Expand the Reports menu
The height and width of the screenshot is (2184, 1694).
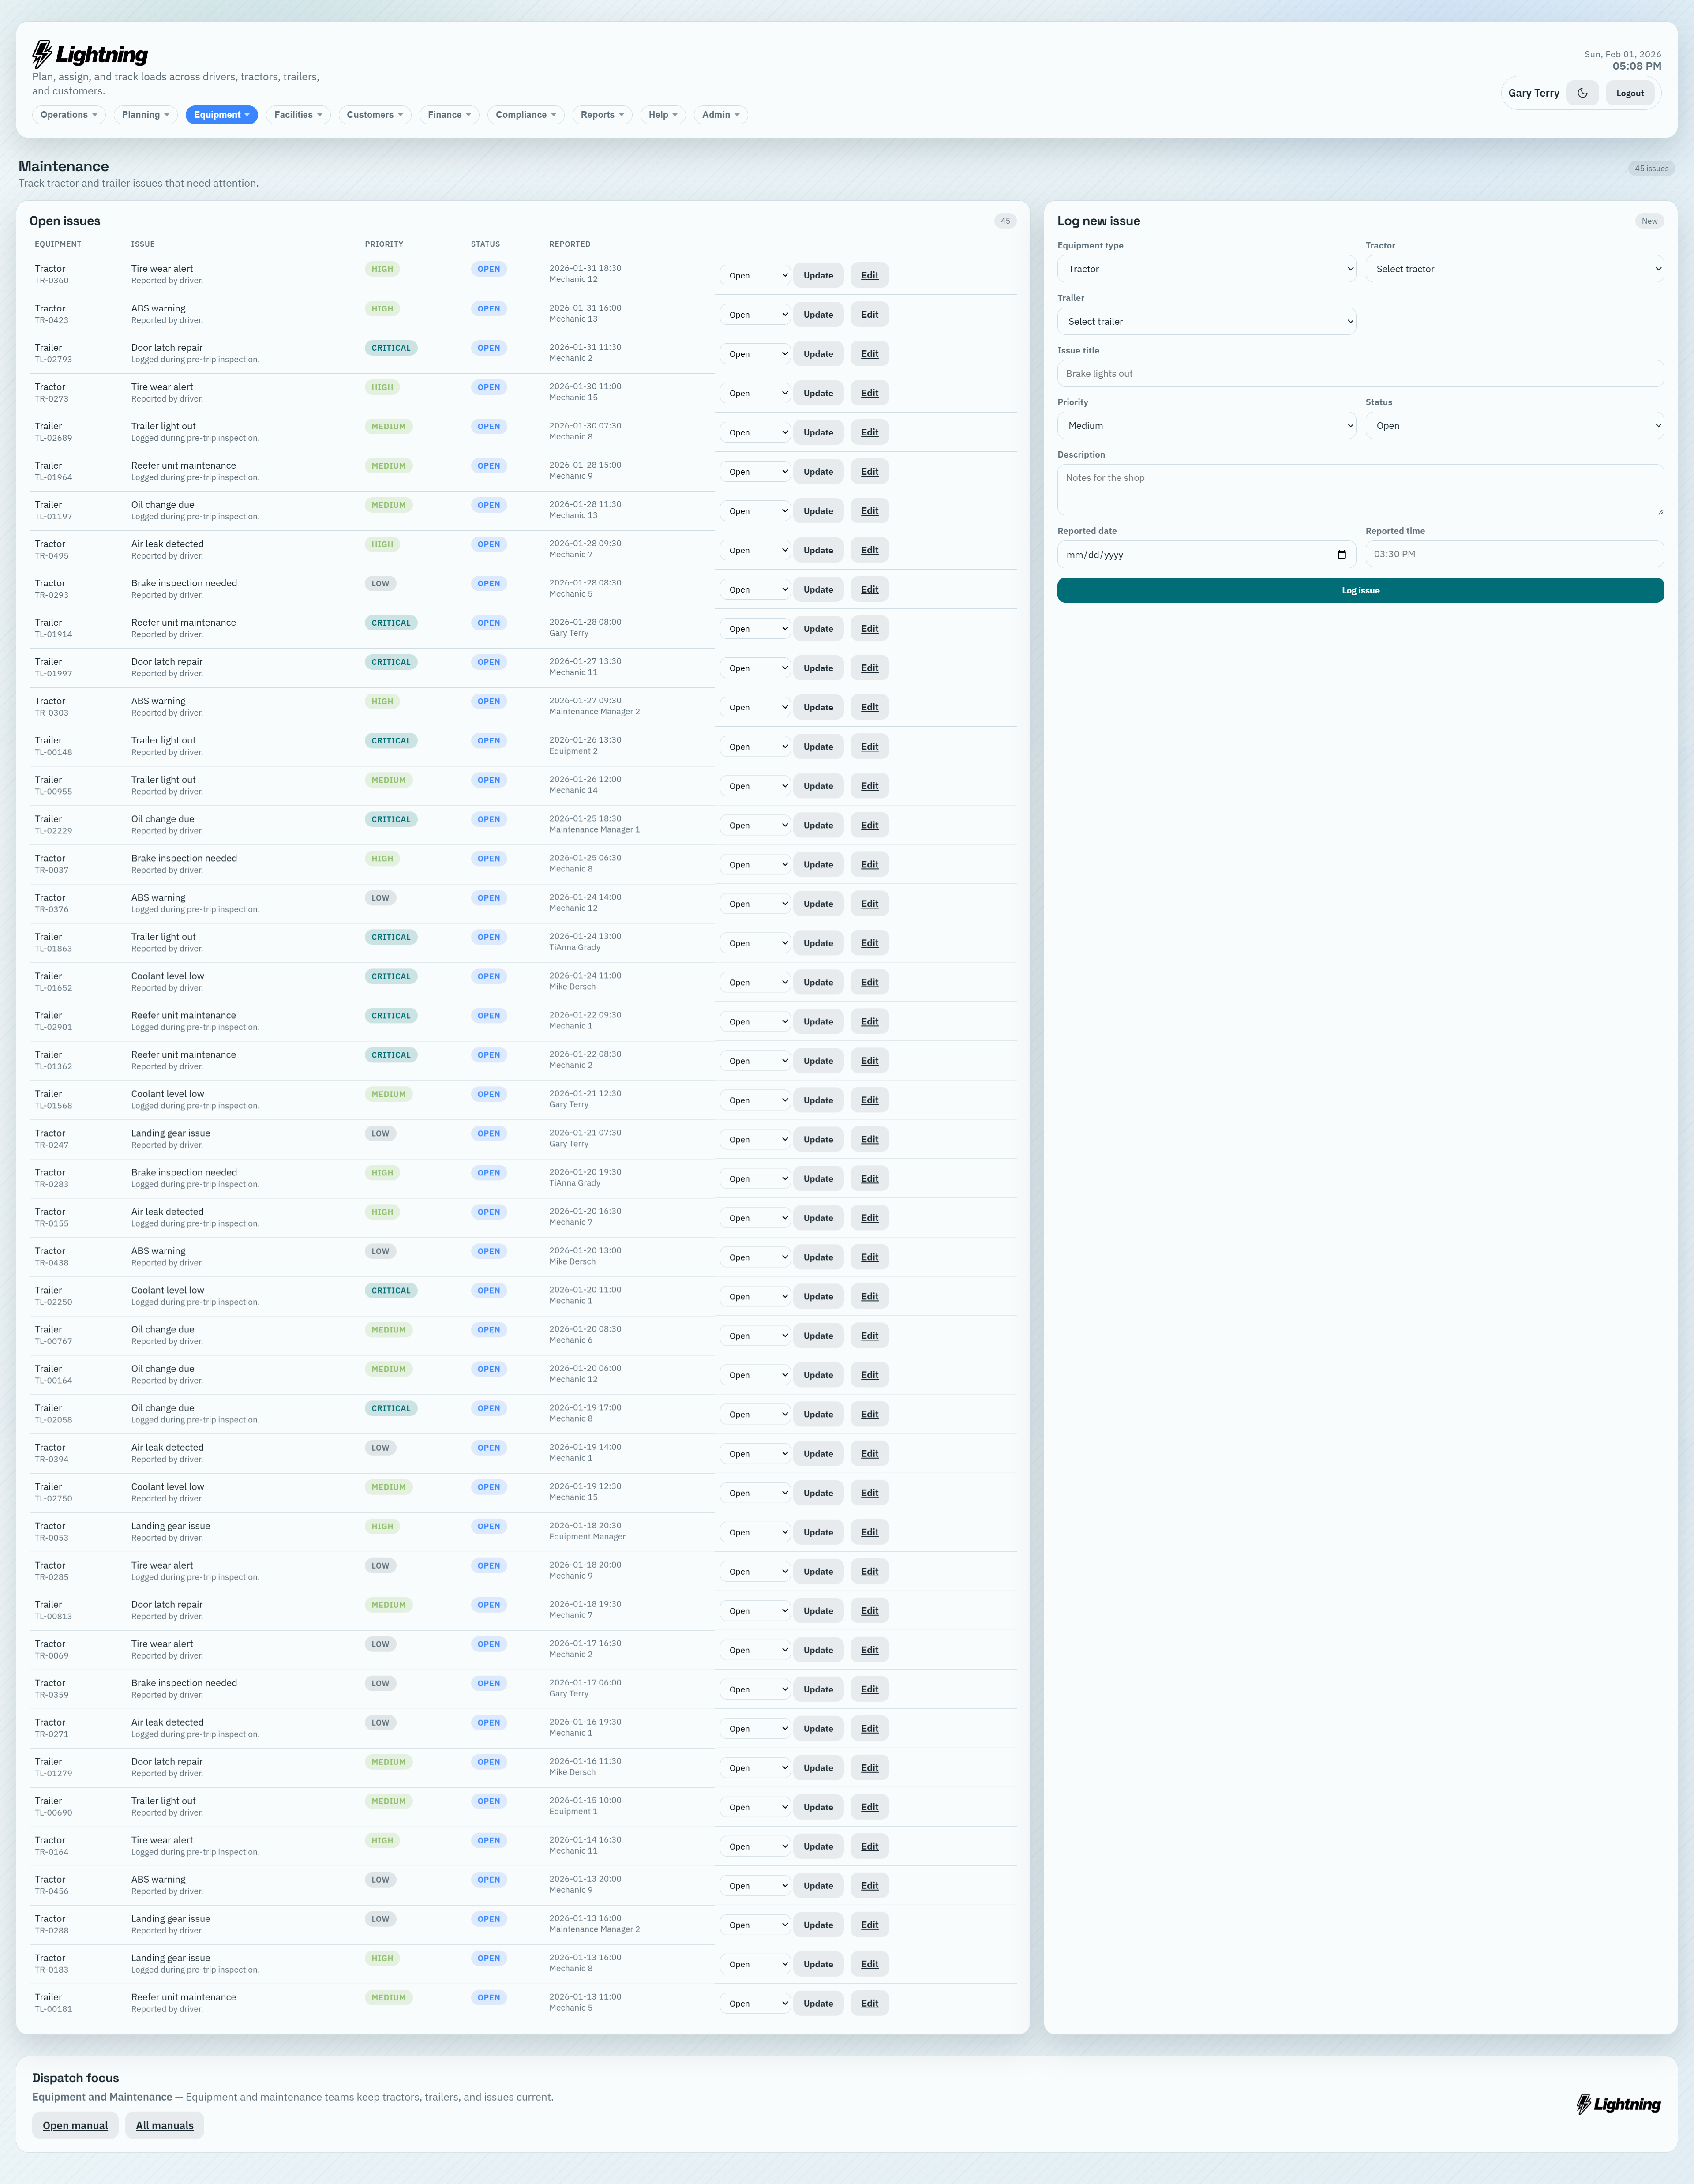(x=602, y=115)
